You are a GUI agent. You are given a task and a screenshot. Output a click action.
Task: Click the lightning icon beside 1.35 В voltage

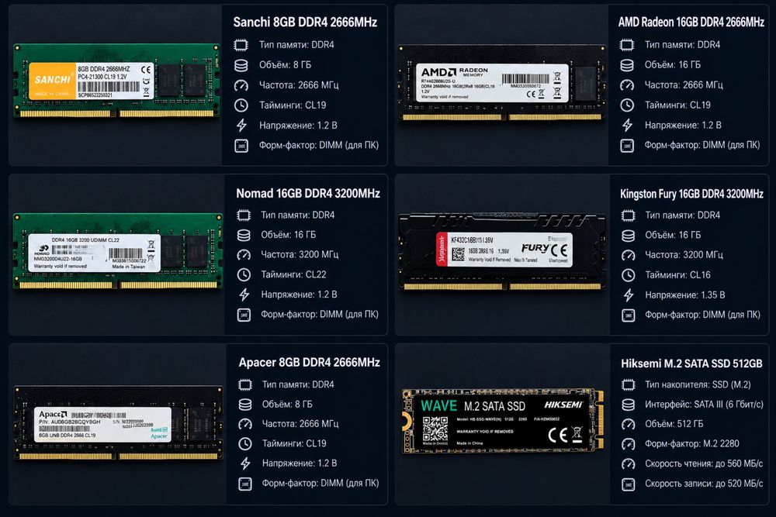point(629,295)
